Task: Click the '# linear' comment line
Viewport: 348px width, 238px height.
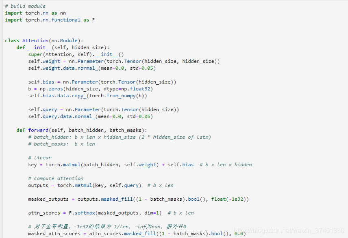Action: pos(40,158)
